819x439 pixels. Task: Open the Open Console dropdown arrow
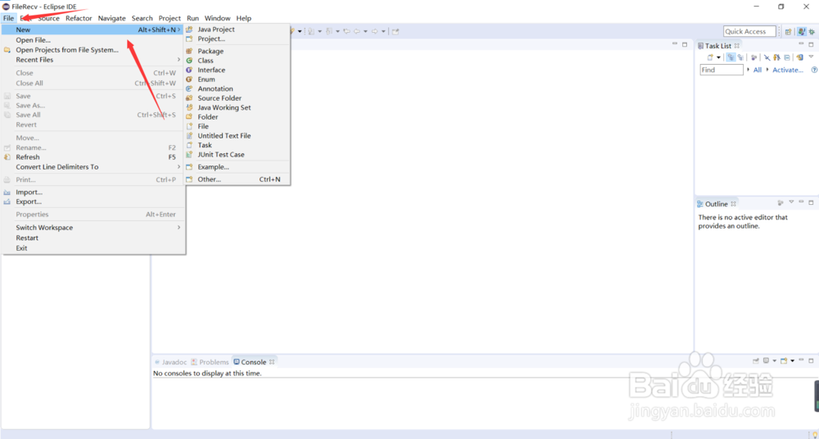point(792,361)
